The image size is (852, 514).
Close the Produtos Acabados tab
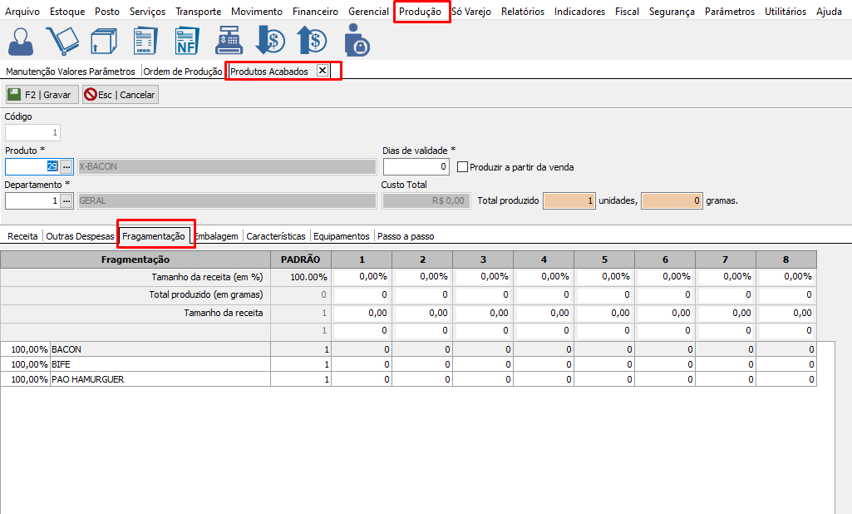(x=323, y=71)
